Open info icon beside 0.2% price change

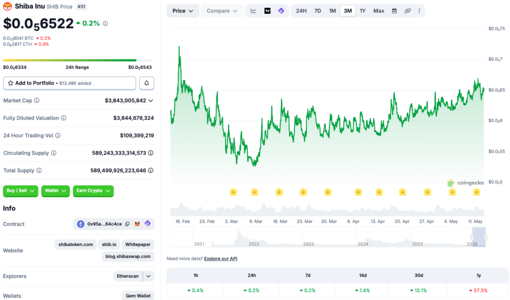tap(106, 23)
